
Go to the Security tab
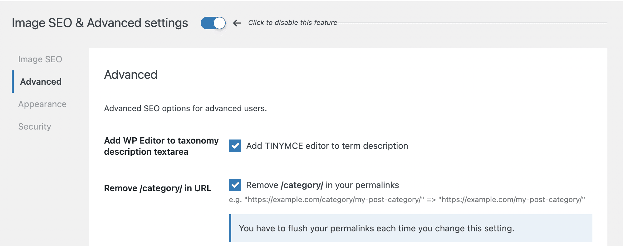[34, 126]
